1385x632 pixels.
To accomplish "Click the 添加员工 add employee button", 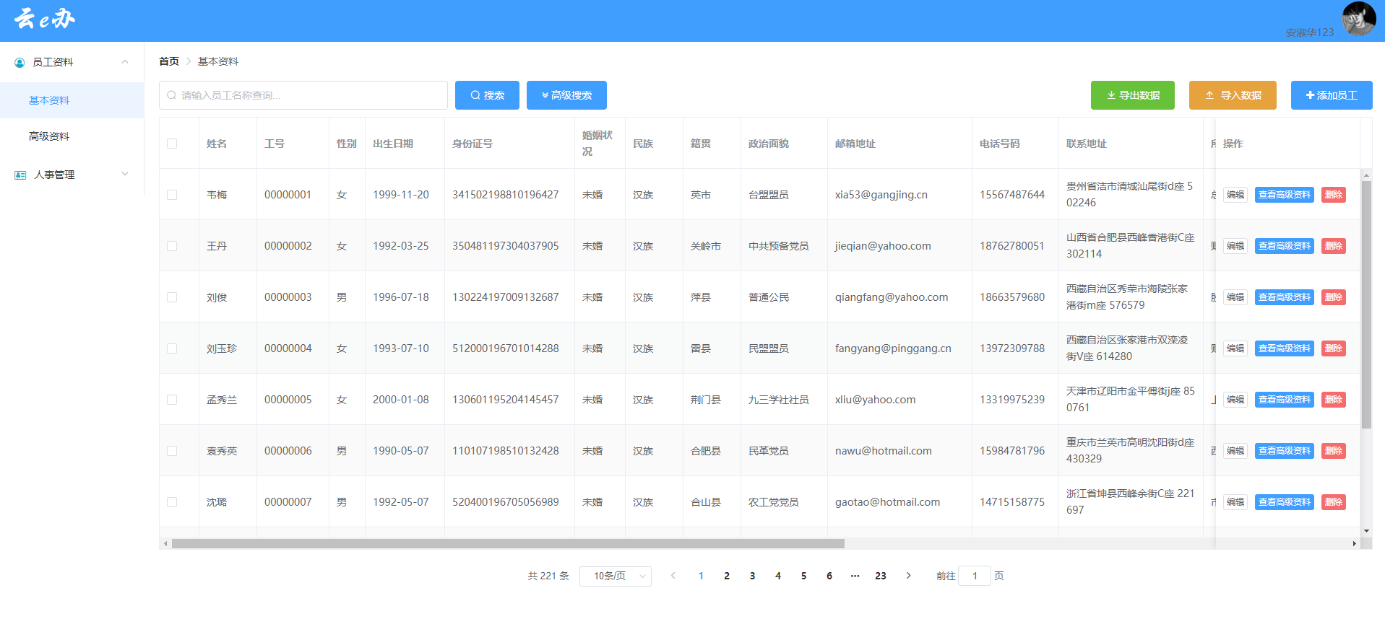I will pos(1332,95).
